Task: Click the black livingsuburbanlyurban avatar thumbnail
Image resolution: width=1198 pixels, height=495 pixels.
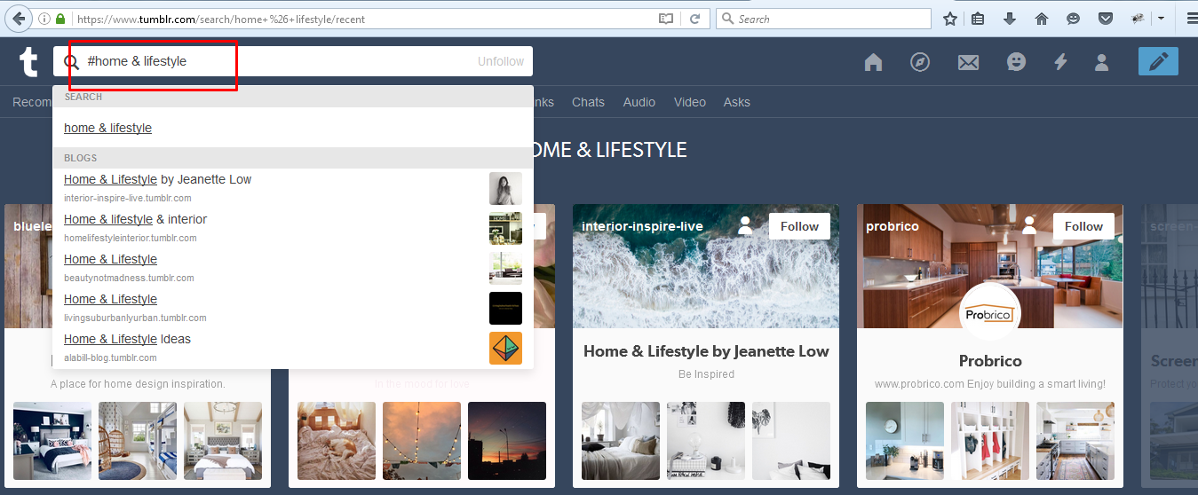Action: pyautogui.click(x=505, y=308)
